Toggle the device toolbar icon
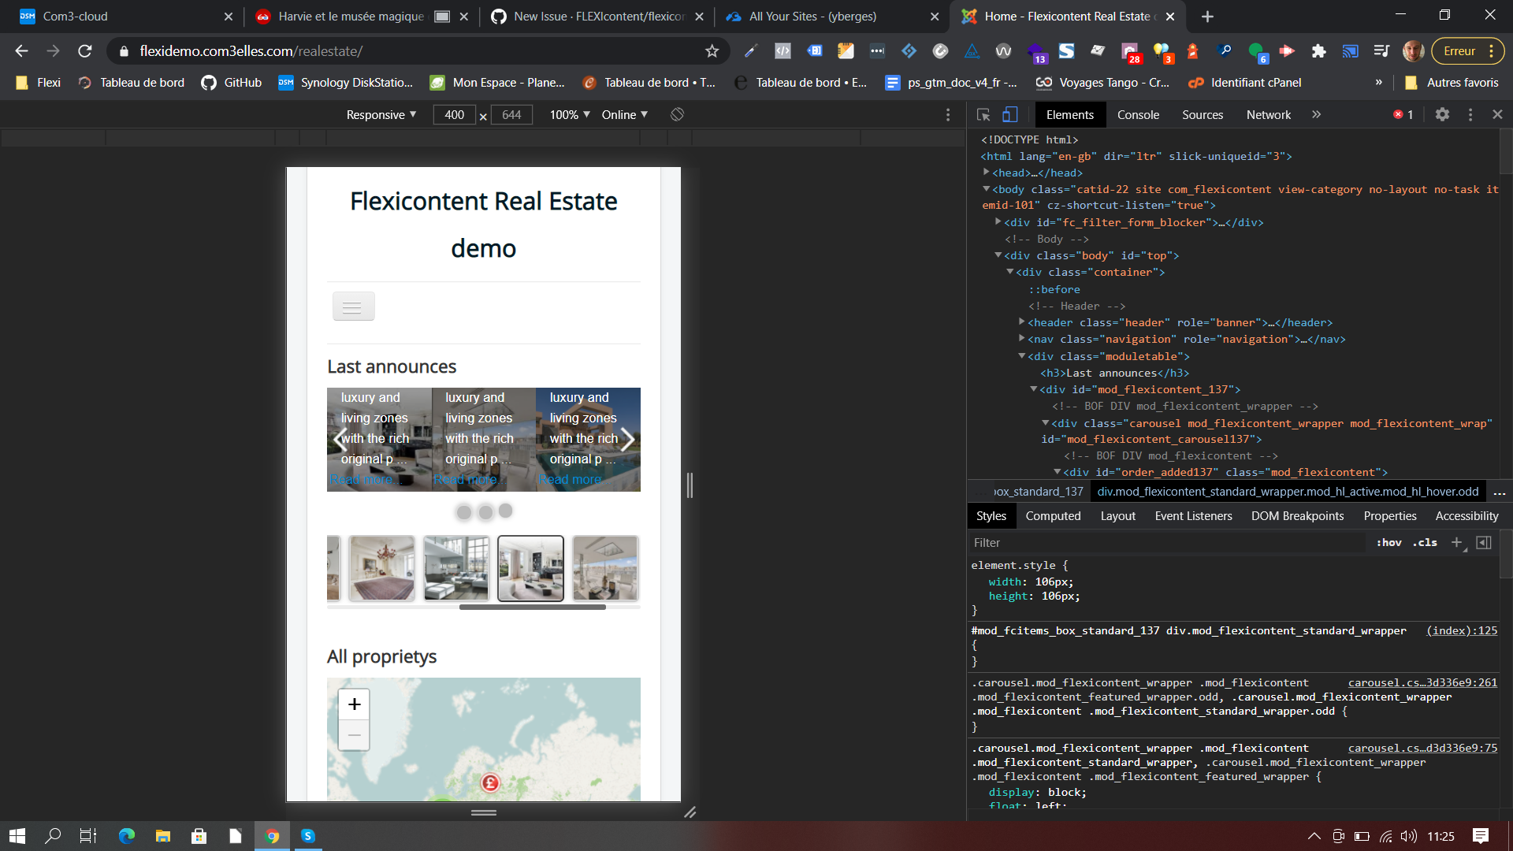Viewport: 1513px width, 851px height. coord(1009,114)
